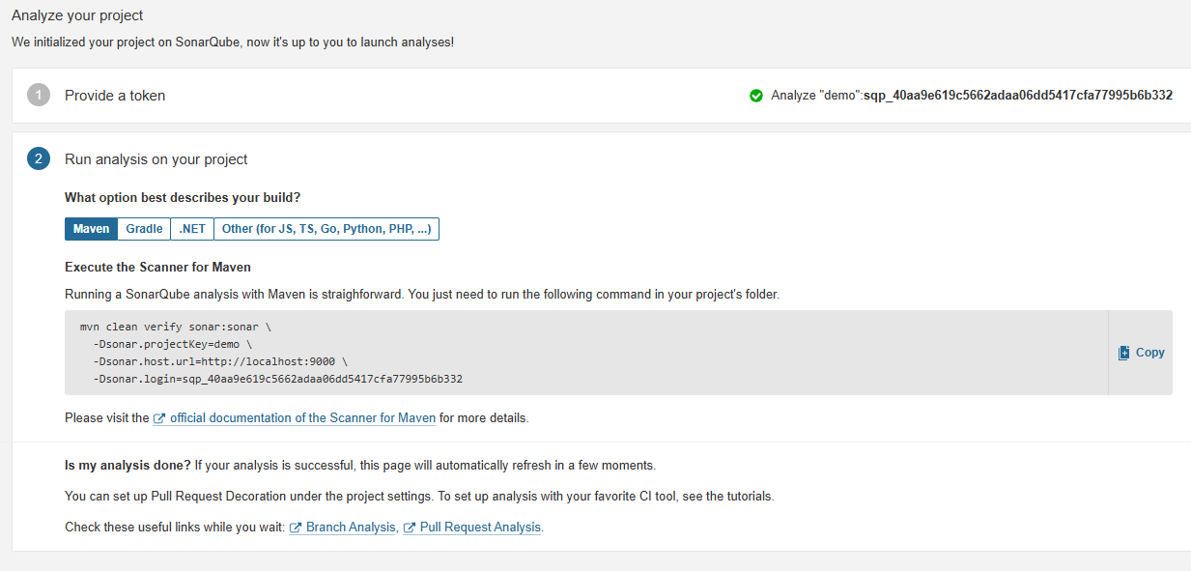Click What option best describes your build?
This screenshot has height=571, width=1191.
183,197
